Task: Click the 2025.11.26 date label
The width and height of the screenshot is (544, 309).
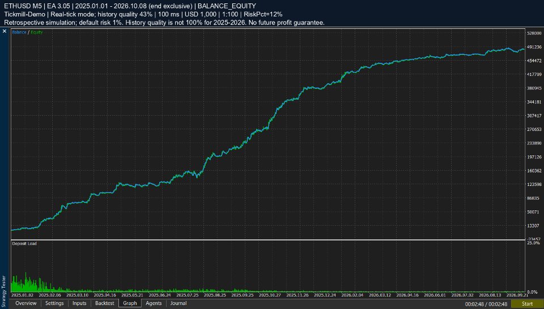Action: (297, 295)
